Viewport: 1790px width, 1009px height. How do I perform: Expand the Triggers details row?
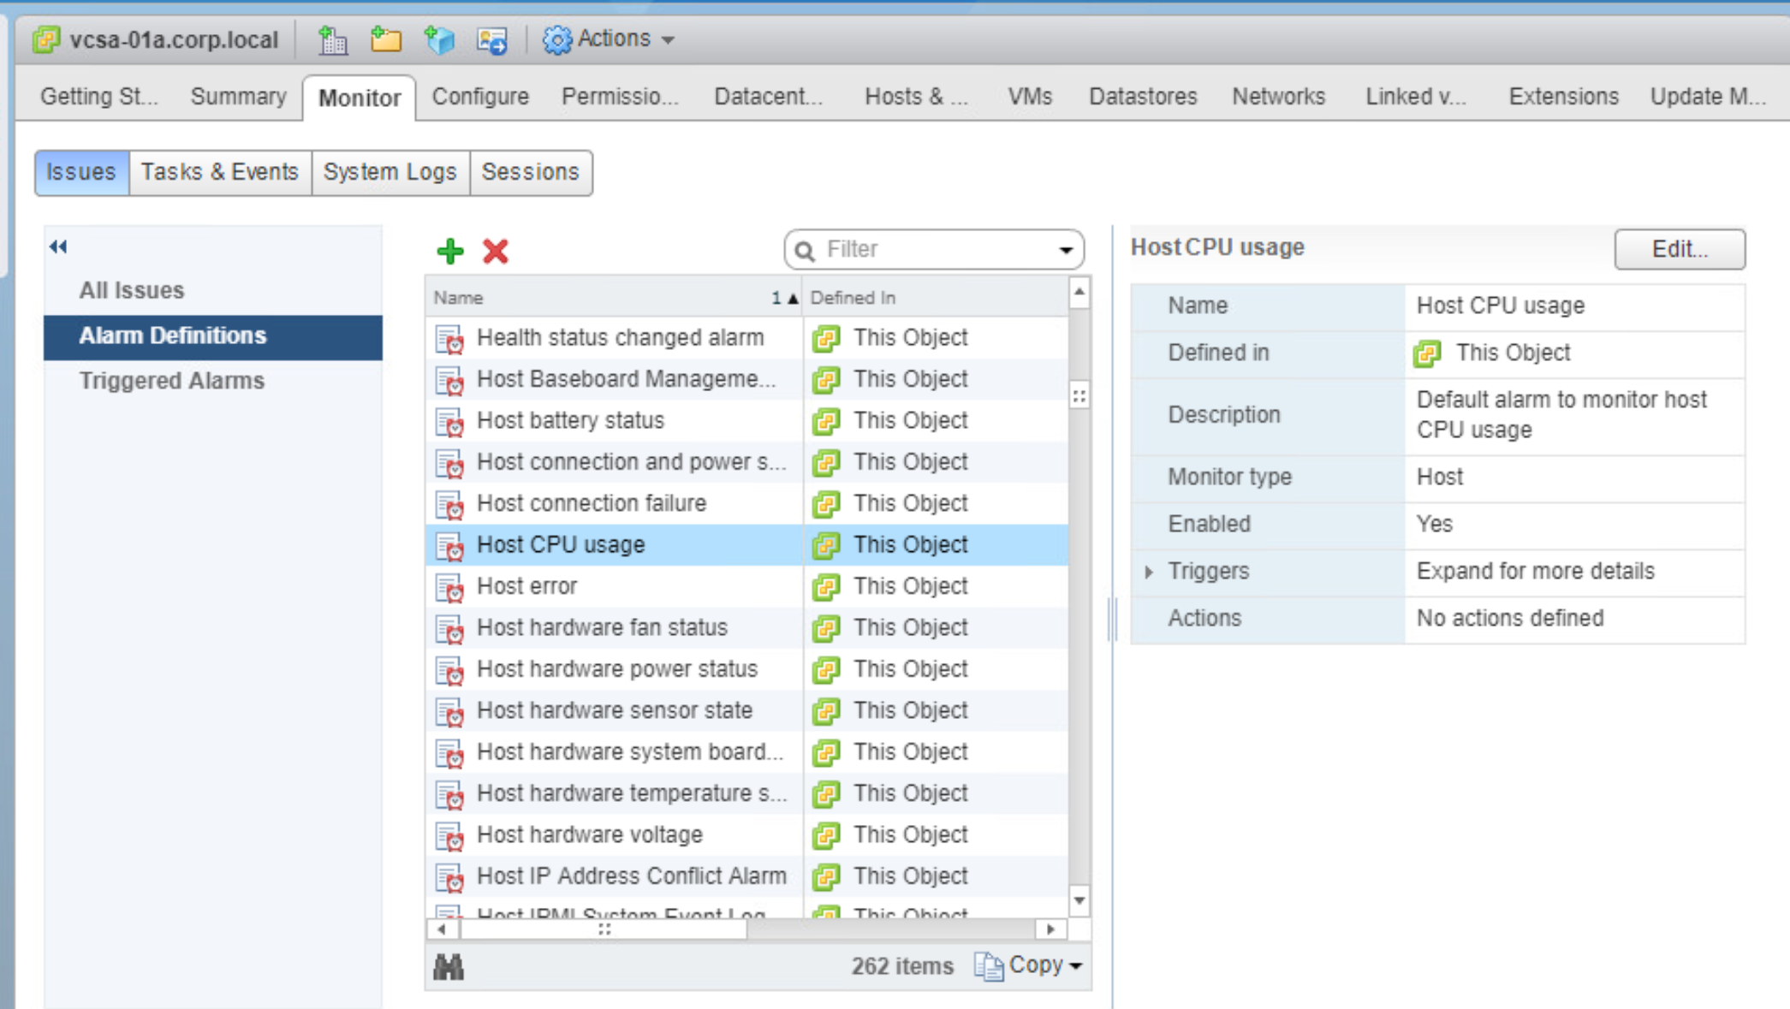(1149, 572)
